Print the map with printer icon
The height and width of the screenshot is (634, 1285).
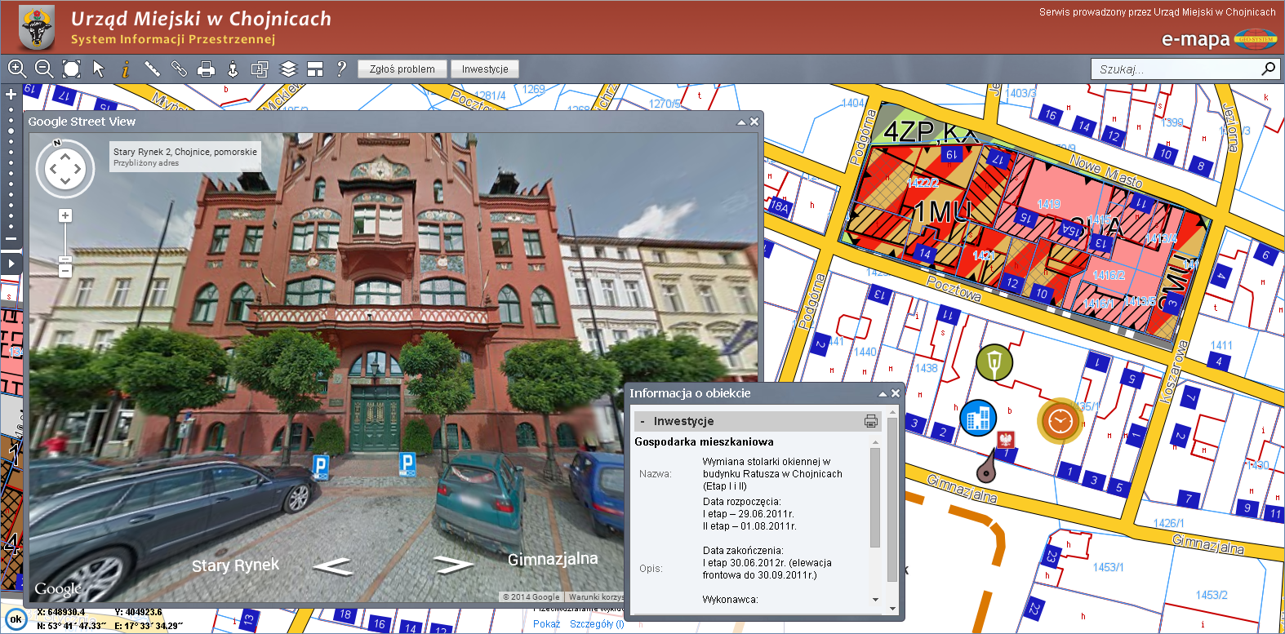(x=207, y=69)
